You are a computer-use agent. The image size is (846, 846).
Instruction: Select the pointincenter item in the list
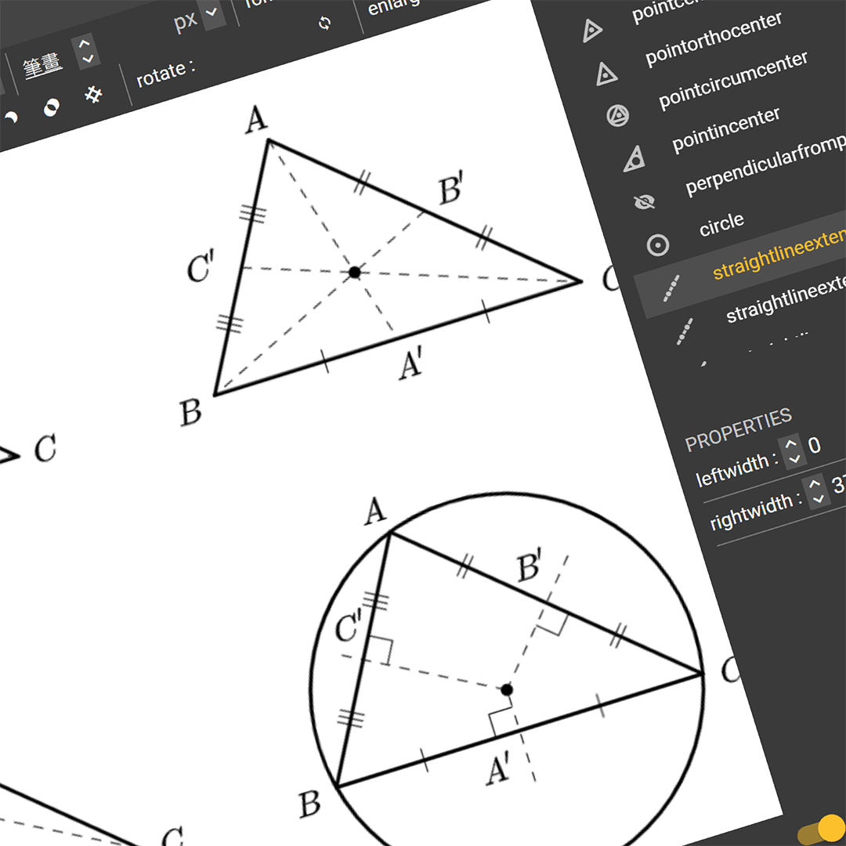726,129
